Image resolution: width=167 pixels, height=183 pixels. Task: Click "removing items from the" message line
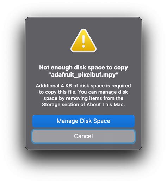[x=94, y=98]
